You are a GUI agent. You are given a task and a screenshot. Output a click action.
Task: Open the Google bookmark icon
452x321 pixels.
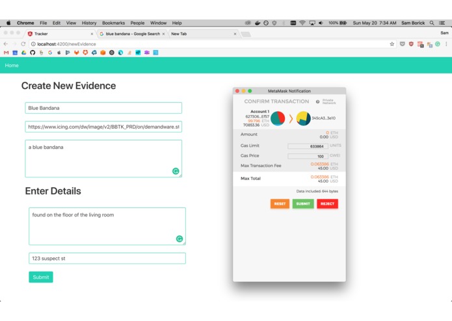click(50, 53)
